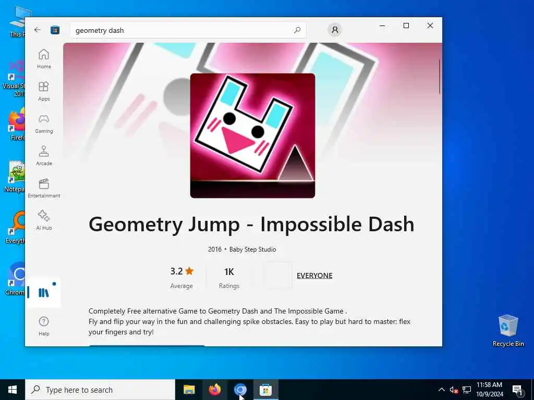534x400 pixels.
Task: Open the EVERYONE rating link
Action: pyautogui.click(x=314, y=276)
